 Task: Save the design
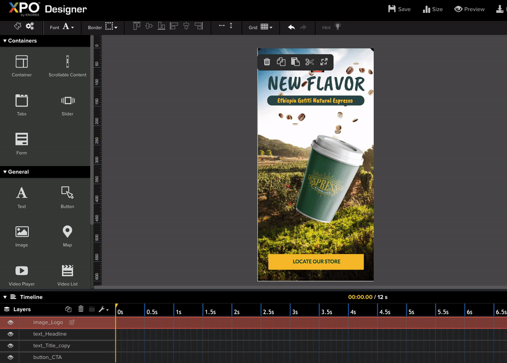pos(400,9)
